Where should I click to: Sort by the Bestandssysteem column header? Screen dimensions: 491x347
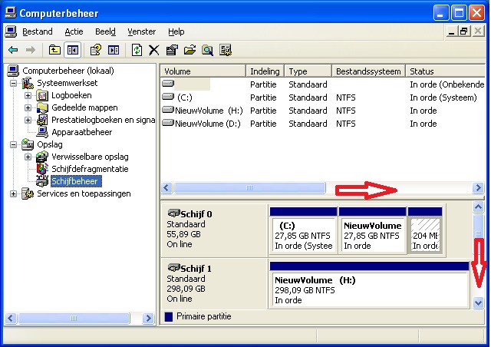(x=368, y=71)
